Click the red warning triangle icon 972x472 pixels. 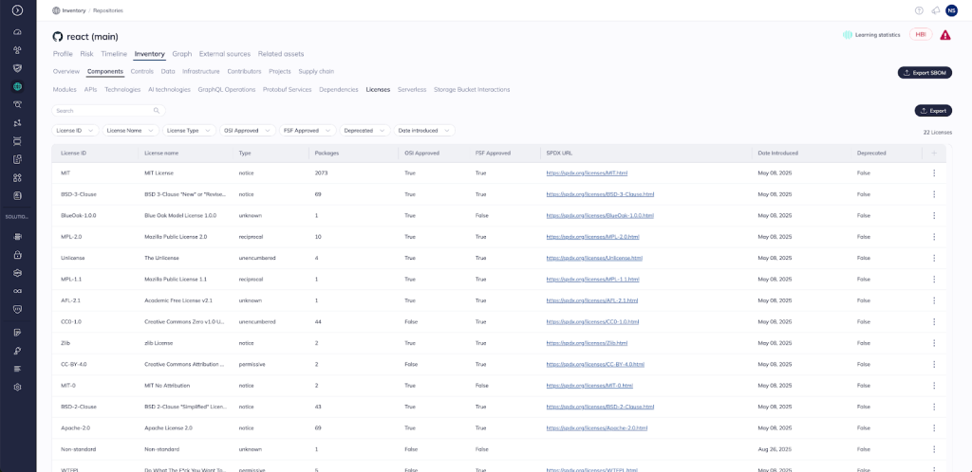(945, 35)
